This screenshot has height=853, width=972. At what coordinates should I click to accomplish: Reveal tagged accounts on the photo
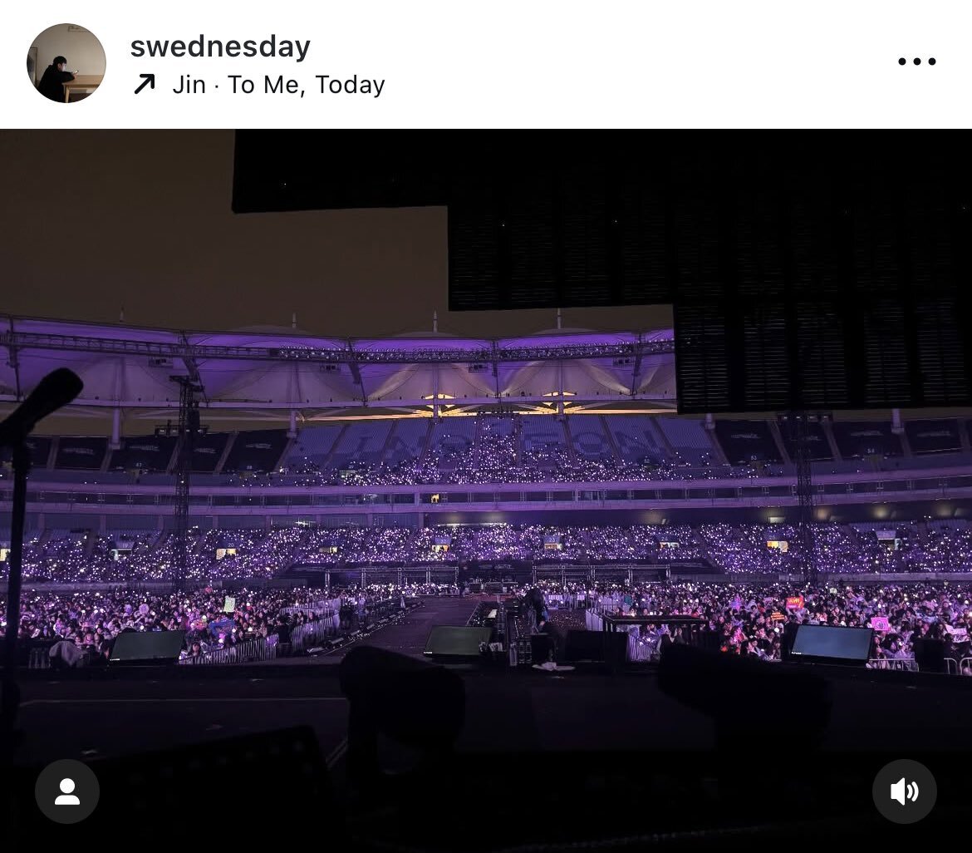(x=67, y=791)
